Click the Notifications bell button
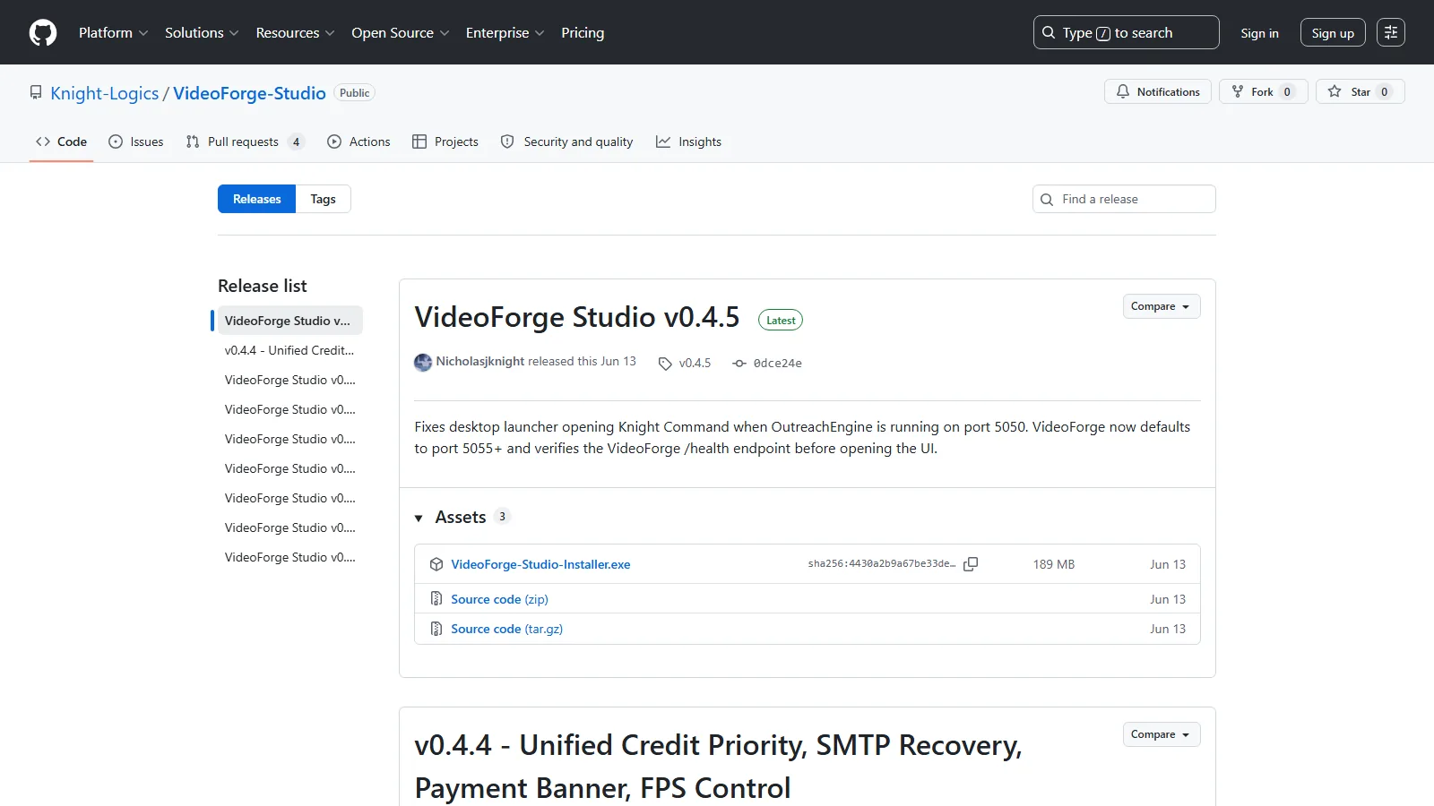 [x=1158, y=91]
